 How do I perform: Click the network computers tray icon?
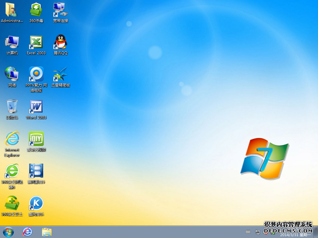point(257,232)
